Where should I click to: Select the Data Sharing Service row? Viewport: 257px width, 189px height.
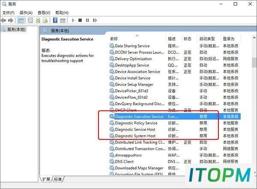pos(174,46)
